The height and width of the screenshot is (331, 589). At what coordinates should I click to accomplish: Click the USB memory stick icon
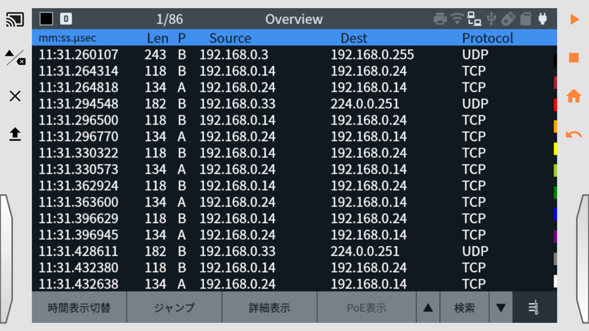pyautogui.click(x=508, y=19)
